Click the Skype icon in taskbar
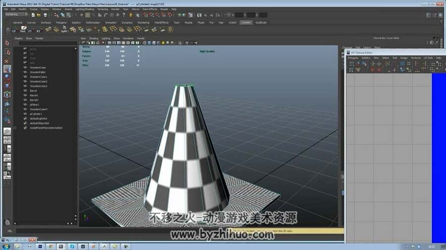 tap(72, 247)
